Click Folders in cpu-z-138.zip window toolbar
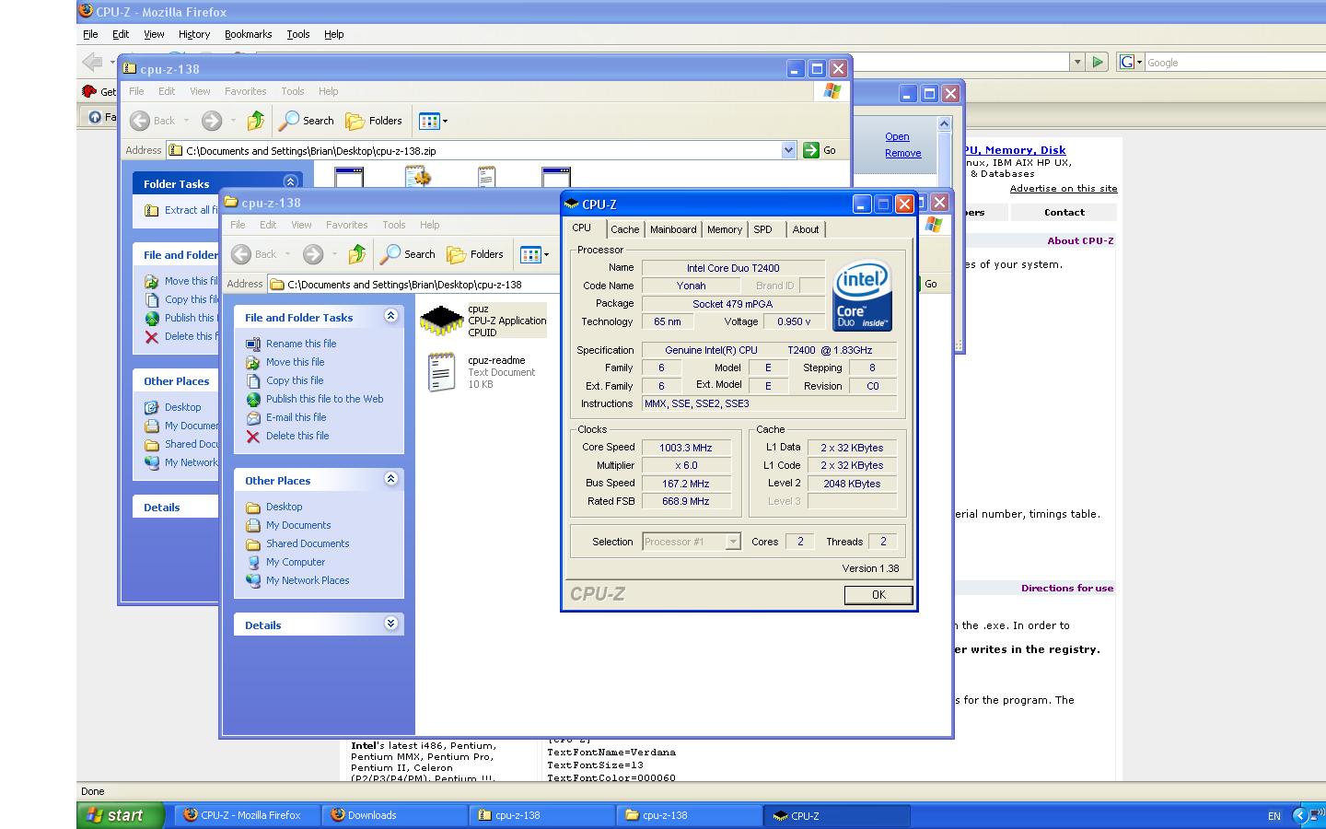The image size is (1326, 829). [374, 121]
